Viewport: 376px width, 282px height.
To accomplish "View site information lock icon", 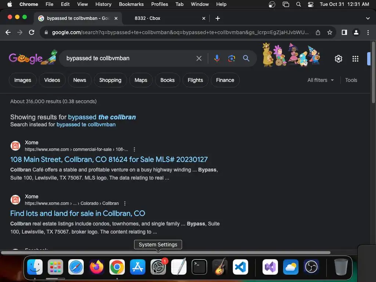I will click(x=46, y=32).
